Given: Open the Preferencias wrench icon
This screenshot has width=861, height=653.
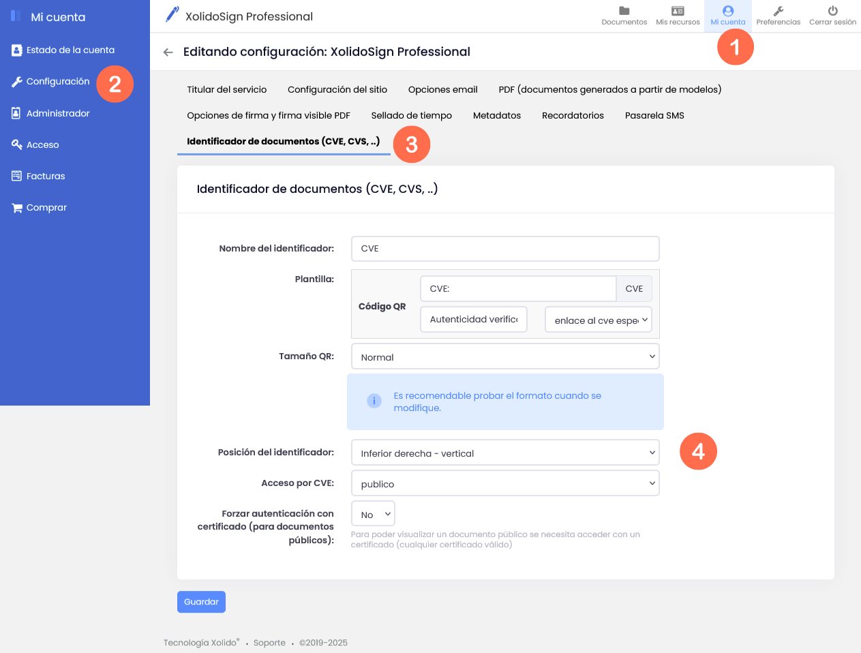Looking at the screenshot, I should click(778, 11).
